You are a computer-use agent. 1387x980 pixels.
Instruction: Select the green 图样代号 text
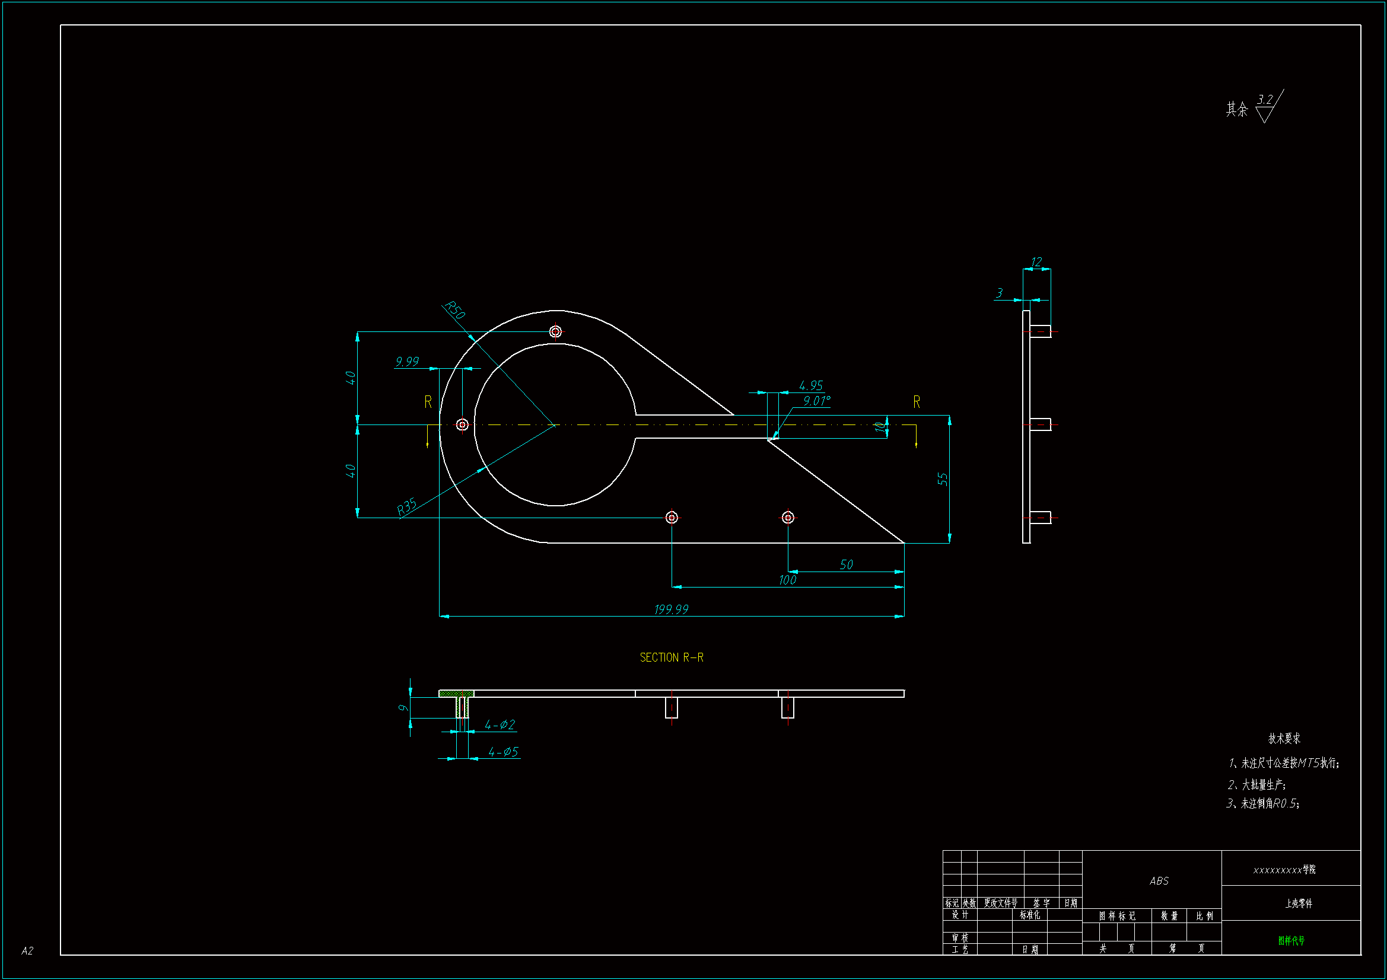pyautogui.click(x=1291, y=940)
